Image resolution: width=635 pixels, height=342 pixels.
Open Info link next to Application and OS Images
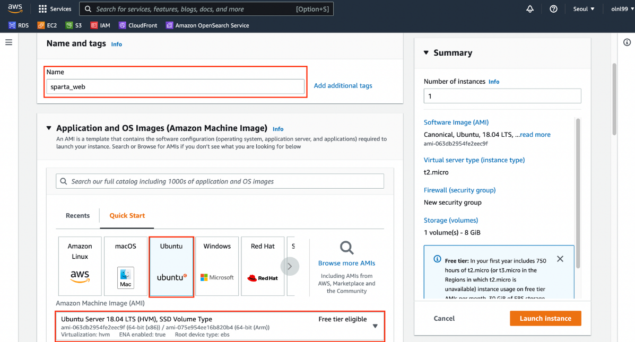pyautogui.click(x=278, y=129)
